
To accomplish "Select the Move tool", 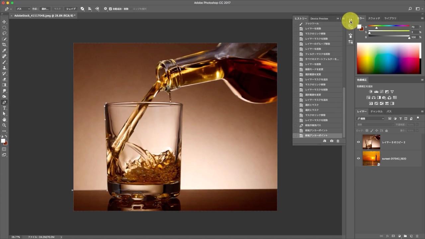I will click(x=4, y=22).
